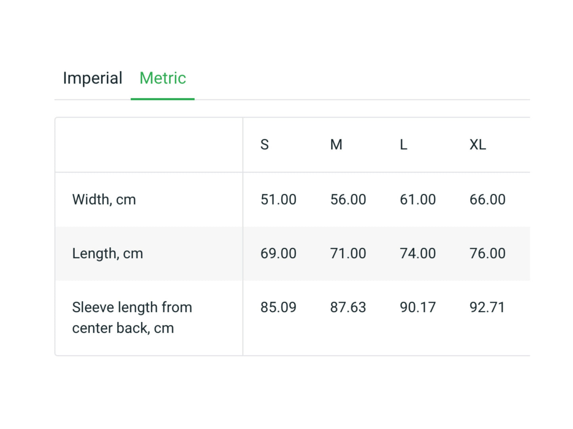This screenshot has width=573, height=429.
Task: Click the 61.00 width value
Action: coord(418,199)
